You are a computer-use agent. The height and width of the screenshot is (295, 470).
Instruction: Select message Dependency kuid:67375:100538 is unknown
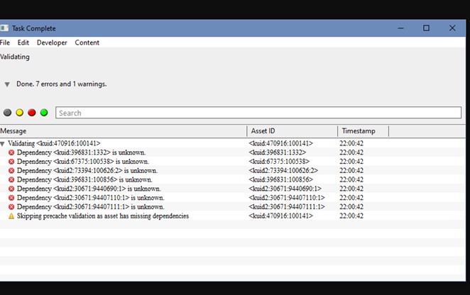83,162
